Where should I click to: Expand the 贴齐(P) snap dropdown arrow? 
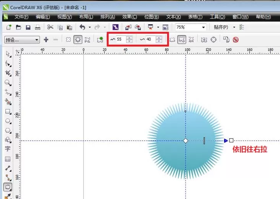click(234, 27)
